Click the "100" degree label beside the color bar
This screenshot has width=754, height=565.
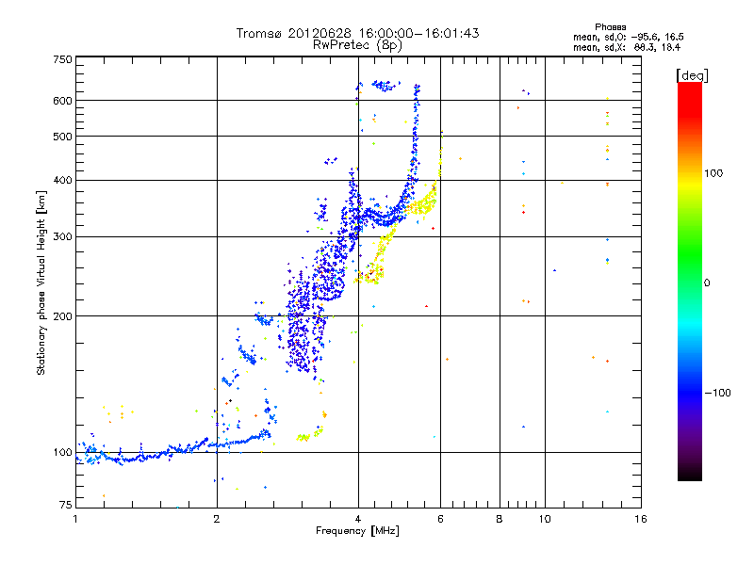click(713, 173)
